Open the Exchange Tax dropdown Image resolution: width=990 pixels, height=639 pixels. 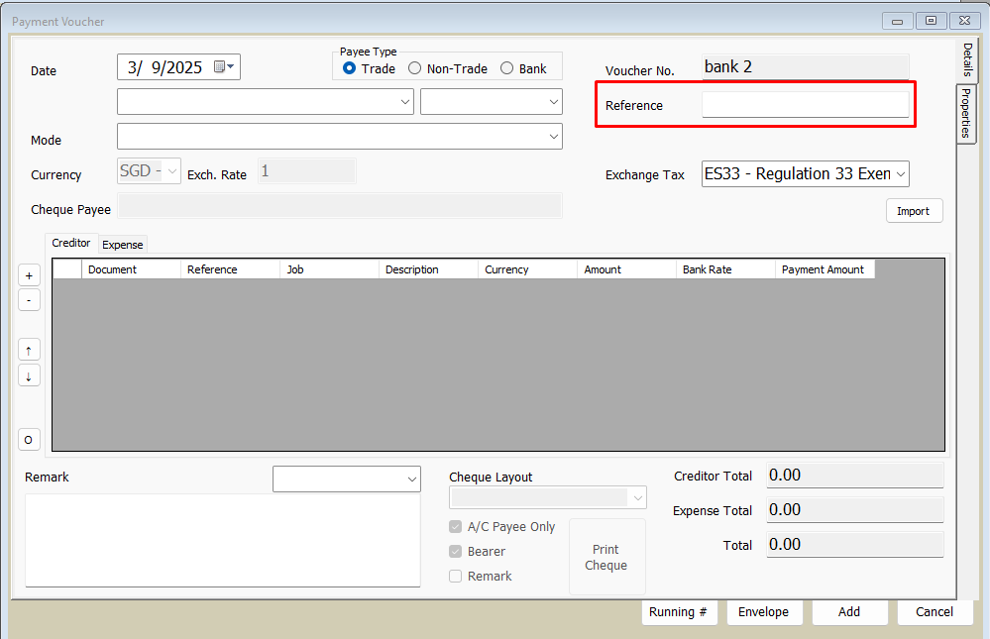point(900,174)
